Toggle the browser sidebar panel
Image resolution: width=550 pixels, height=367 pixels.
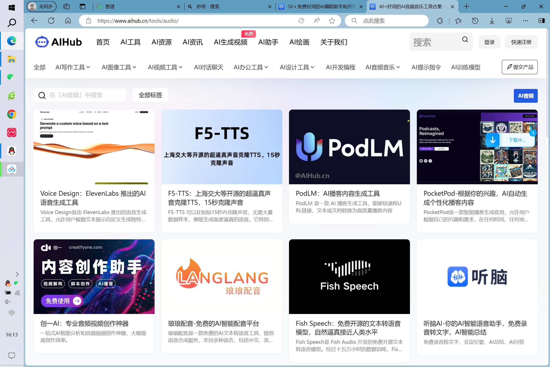pyautogui.click(x=542, y=21)
